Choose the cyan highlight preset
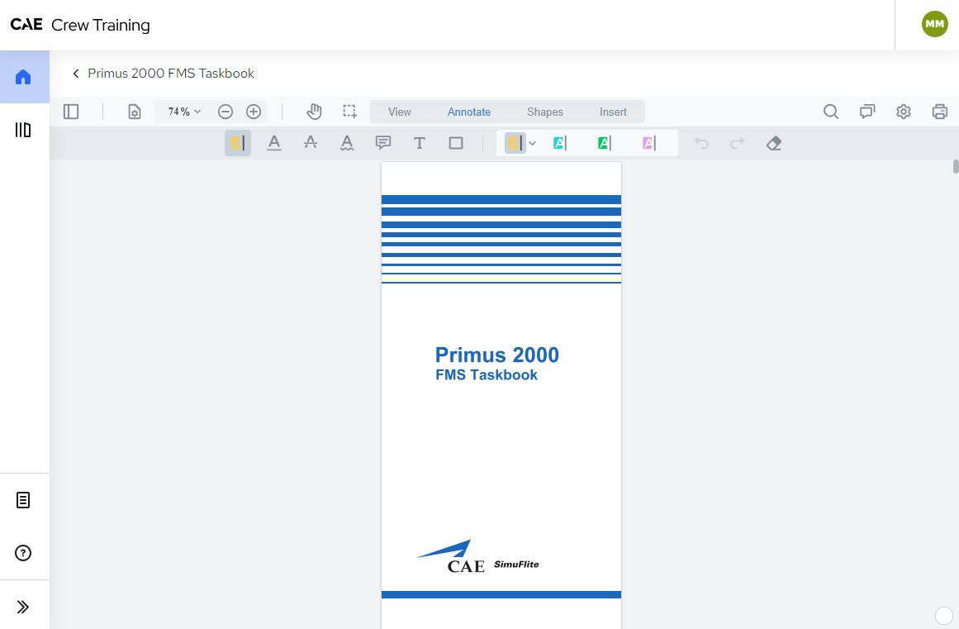 [x=559, y=143]
